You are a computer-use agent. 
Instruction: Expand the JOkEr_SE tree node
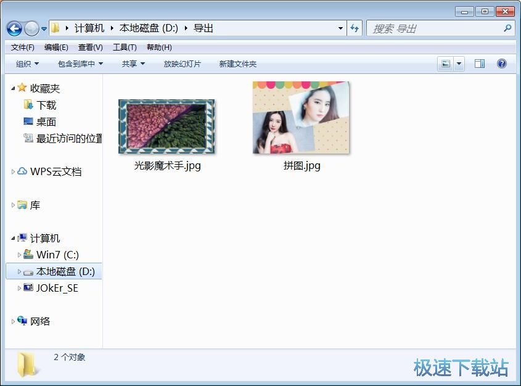pos(19,288)
